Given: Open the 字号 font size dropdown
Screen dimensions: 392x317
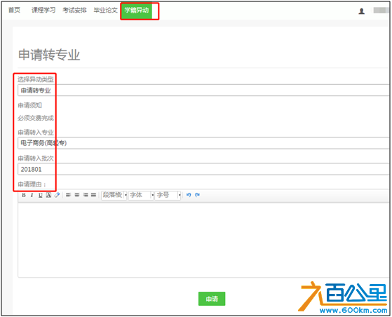Looking at the screenshot, I should click(x=168, y=195).
